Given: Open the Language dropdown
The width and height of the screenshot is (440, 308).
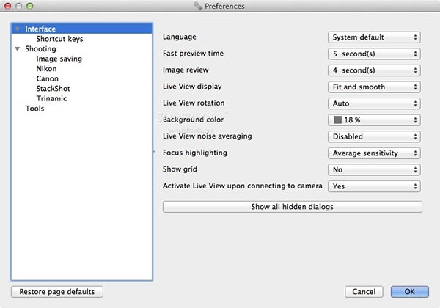Looking at the screenshot, I should coord(373,37).
